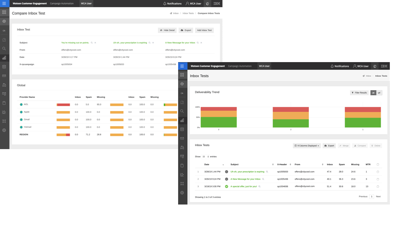Image resolution: width=406 pixels, height=226 pixels.
Task: Click the Merge button in table toolbar
Action: point(344,146)
